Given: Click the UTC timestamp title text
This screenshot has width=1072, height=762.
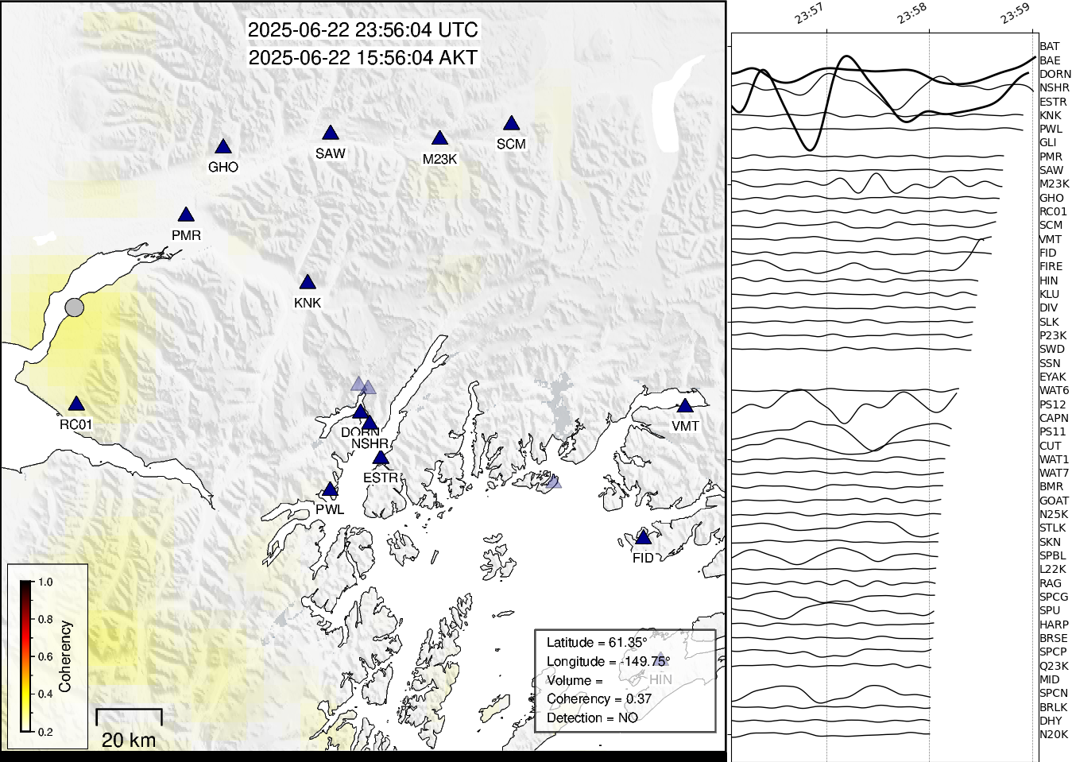Looking at the screenshot, I should (x=363, y=30).
